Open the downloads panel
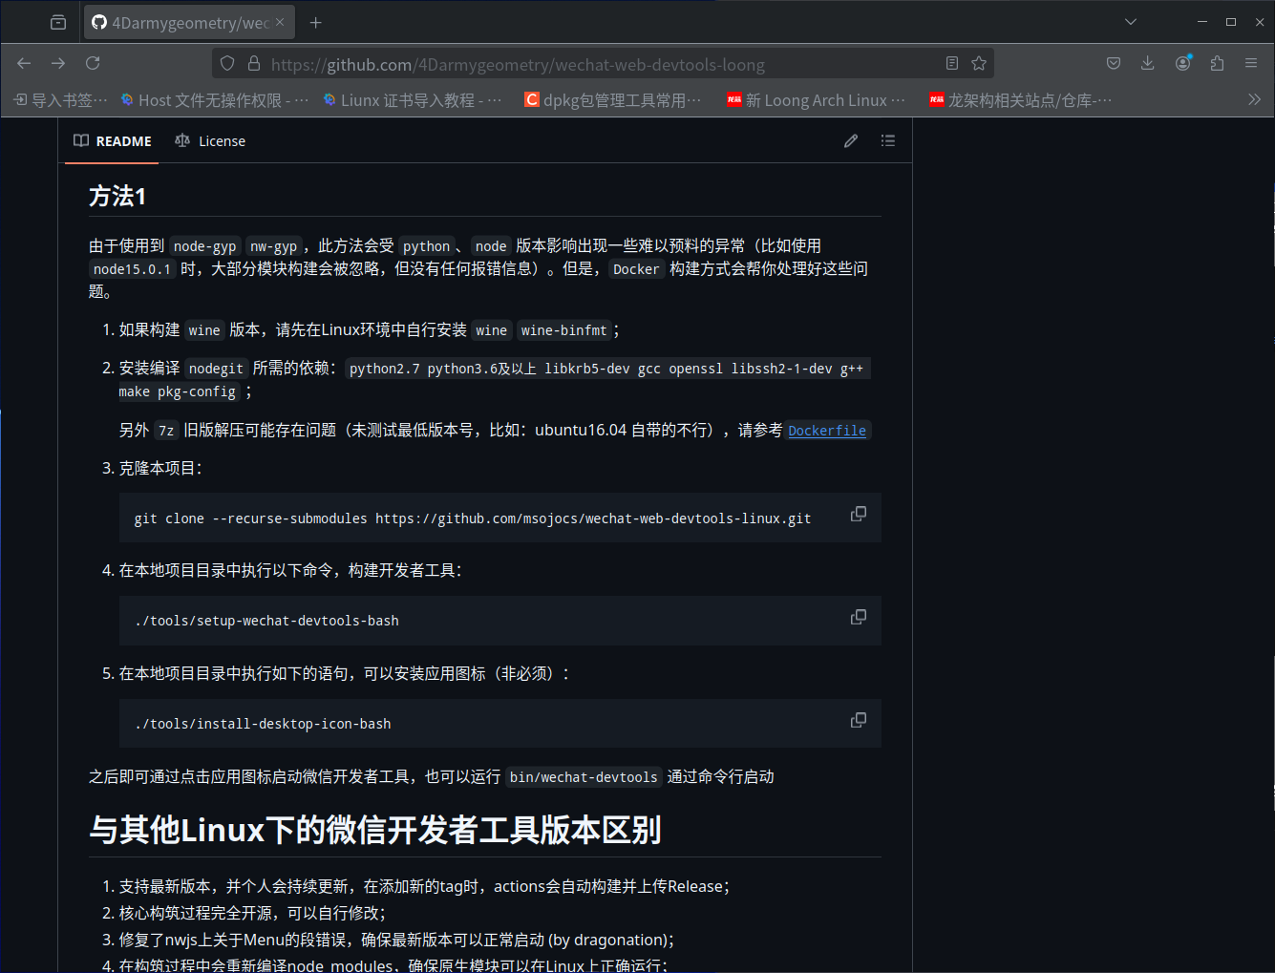Viewport: 1275px width, 973px height. pyautogui.click(x=1148, y=63)
